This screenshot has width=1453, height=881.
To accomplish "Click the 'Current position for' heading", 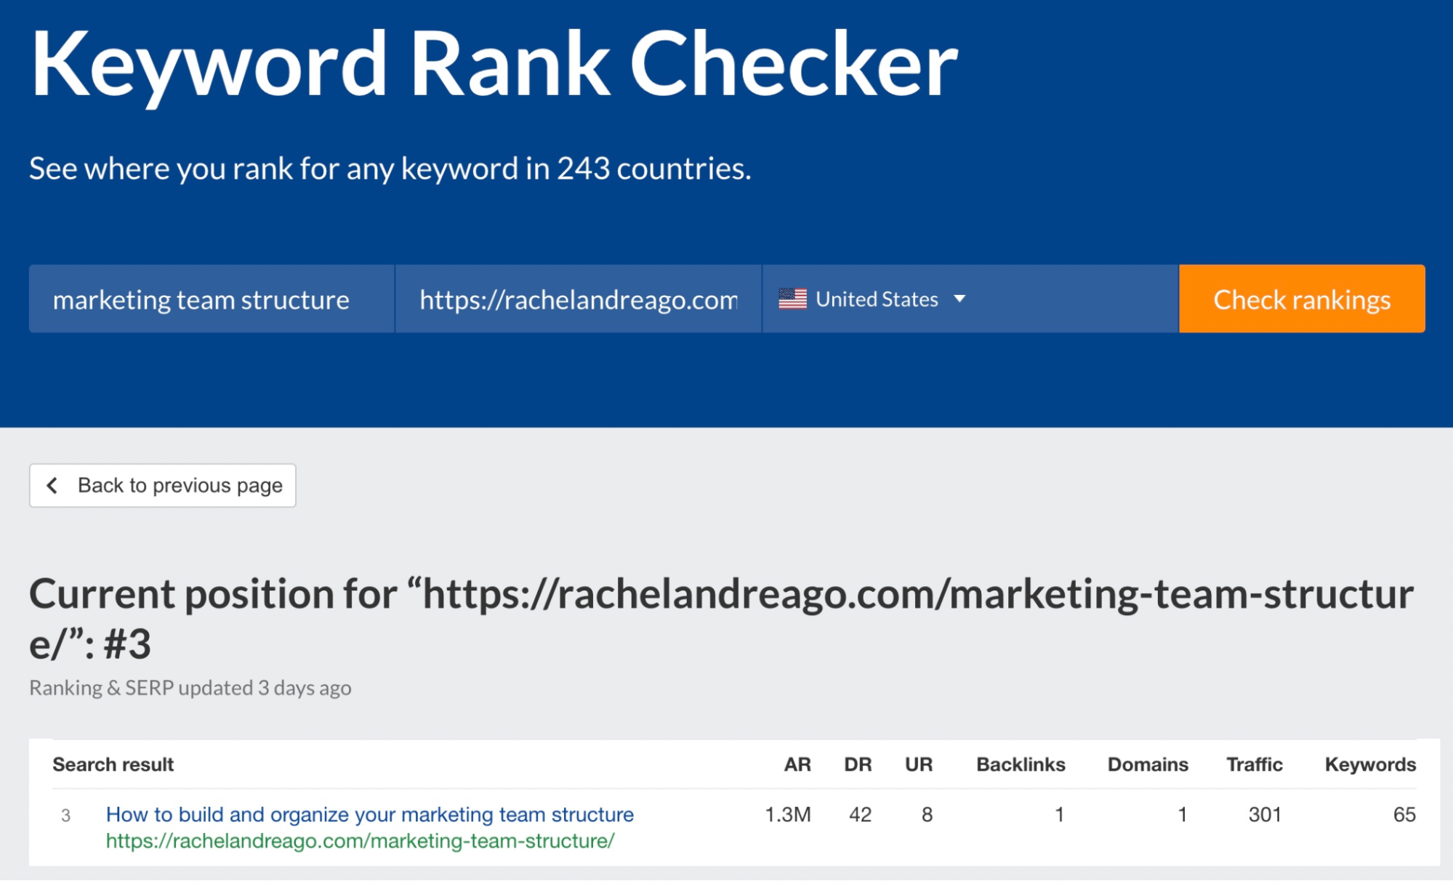I will point(722,618).
